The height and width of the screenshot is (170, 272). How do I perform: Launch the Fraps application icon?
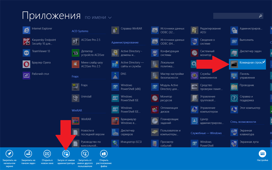click(x=75, y=87)
